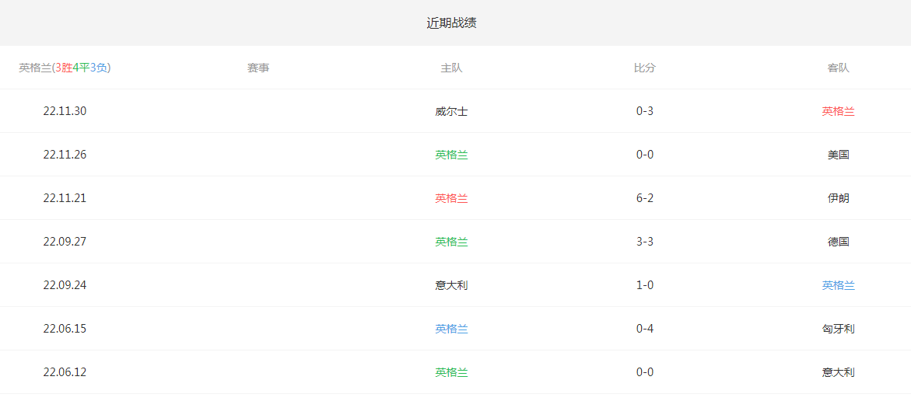This screenshot has width=911, height=401.
Task: Open away team 匈牙利
Action: coord(839,329)
